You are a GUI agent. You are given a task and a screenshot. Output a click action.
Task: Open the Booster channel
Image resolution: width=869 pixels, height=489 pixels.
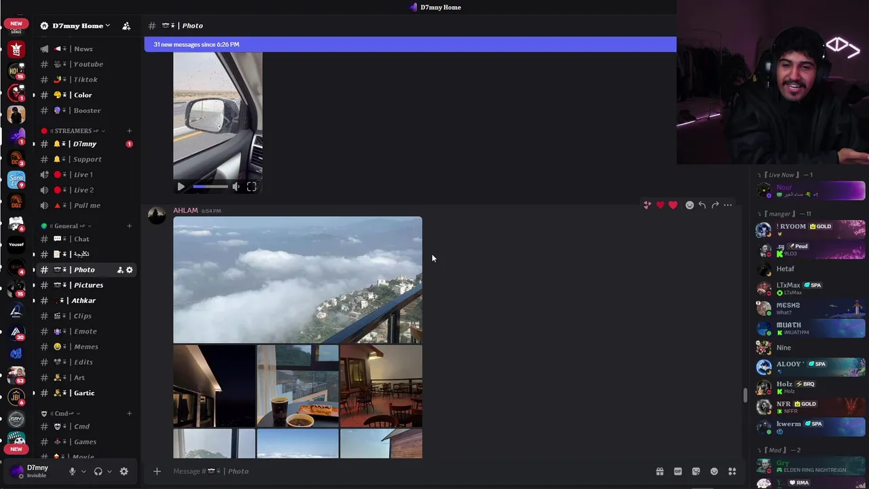(87, 111)
